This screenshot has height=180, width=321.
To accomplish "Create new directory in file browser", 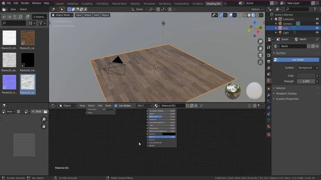I will [28, 17].
